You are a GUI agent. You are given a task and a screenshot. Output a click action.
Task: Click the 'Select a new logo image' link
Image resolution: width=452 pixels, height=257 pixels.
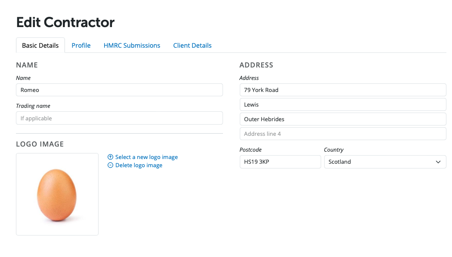click(x=146, y=157)
